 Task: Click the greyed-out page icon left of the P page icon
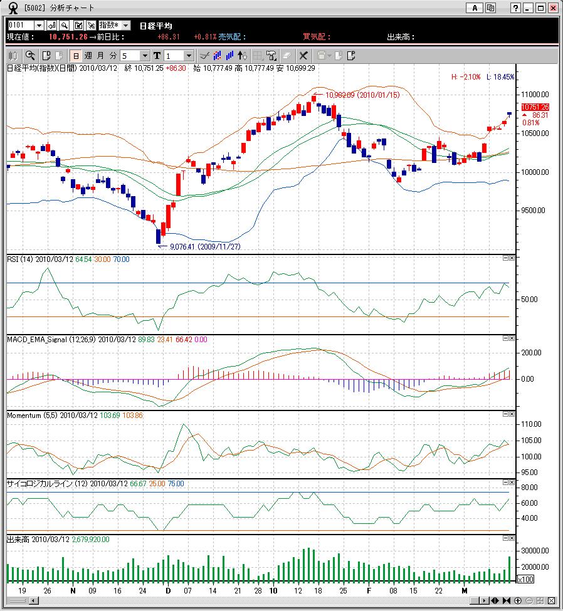tap(339, 56)
